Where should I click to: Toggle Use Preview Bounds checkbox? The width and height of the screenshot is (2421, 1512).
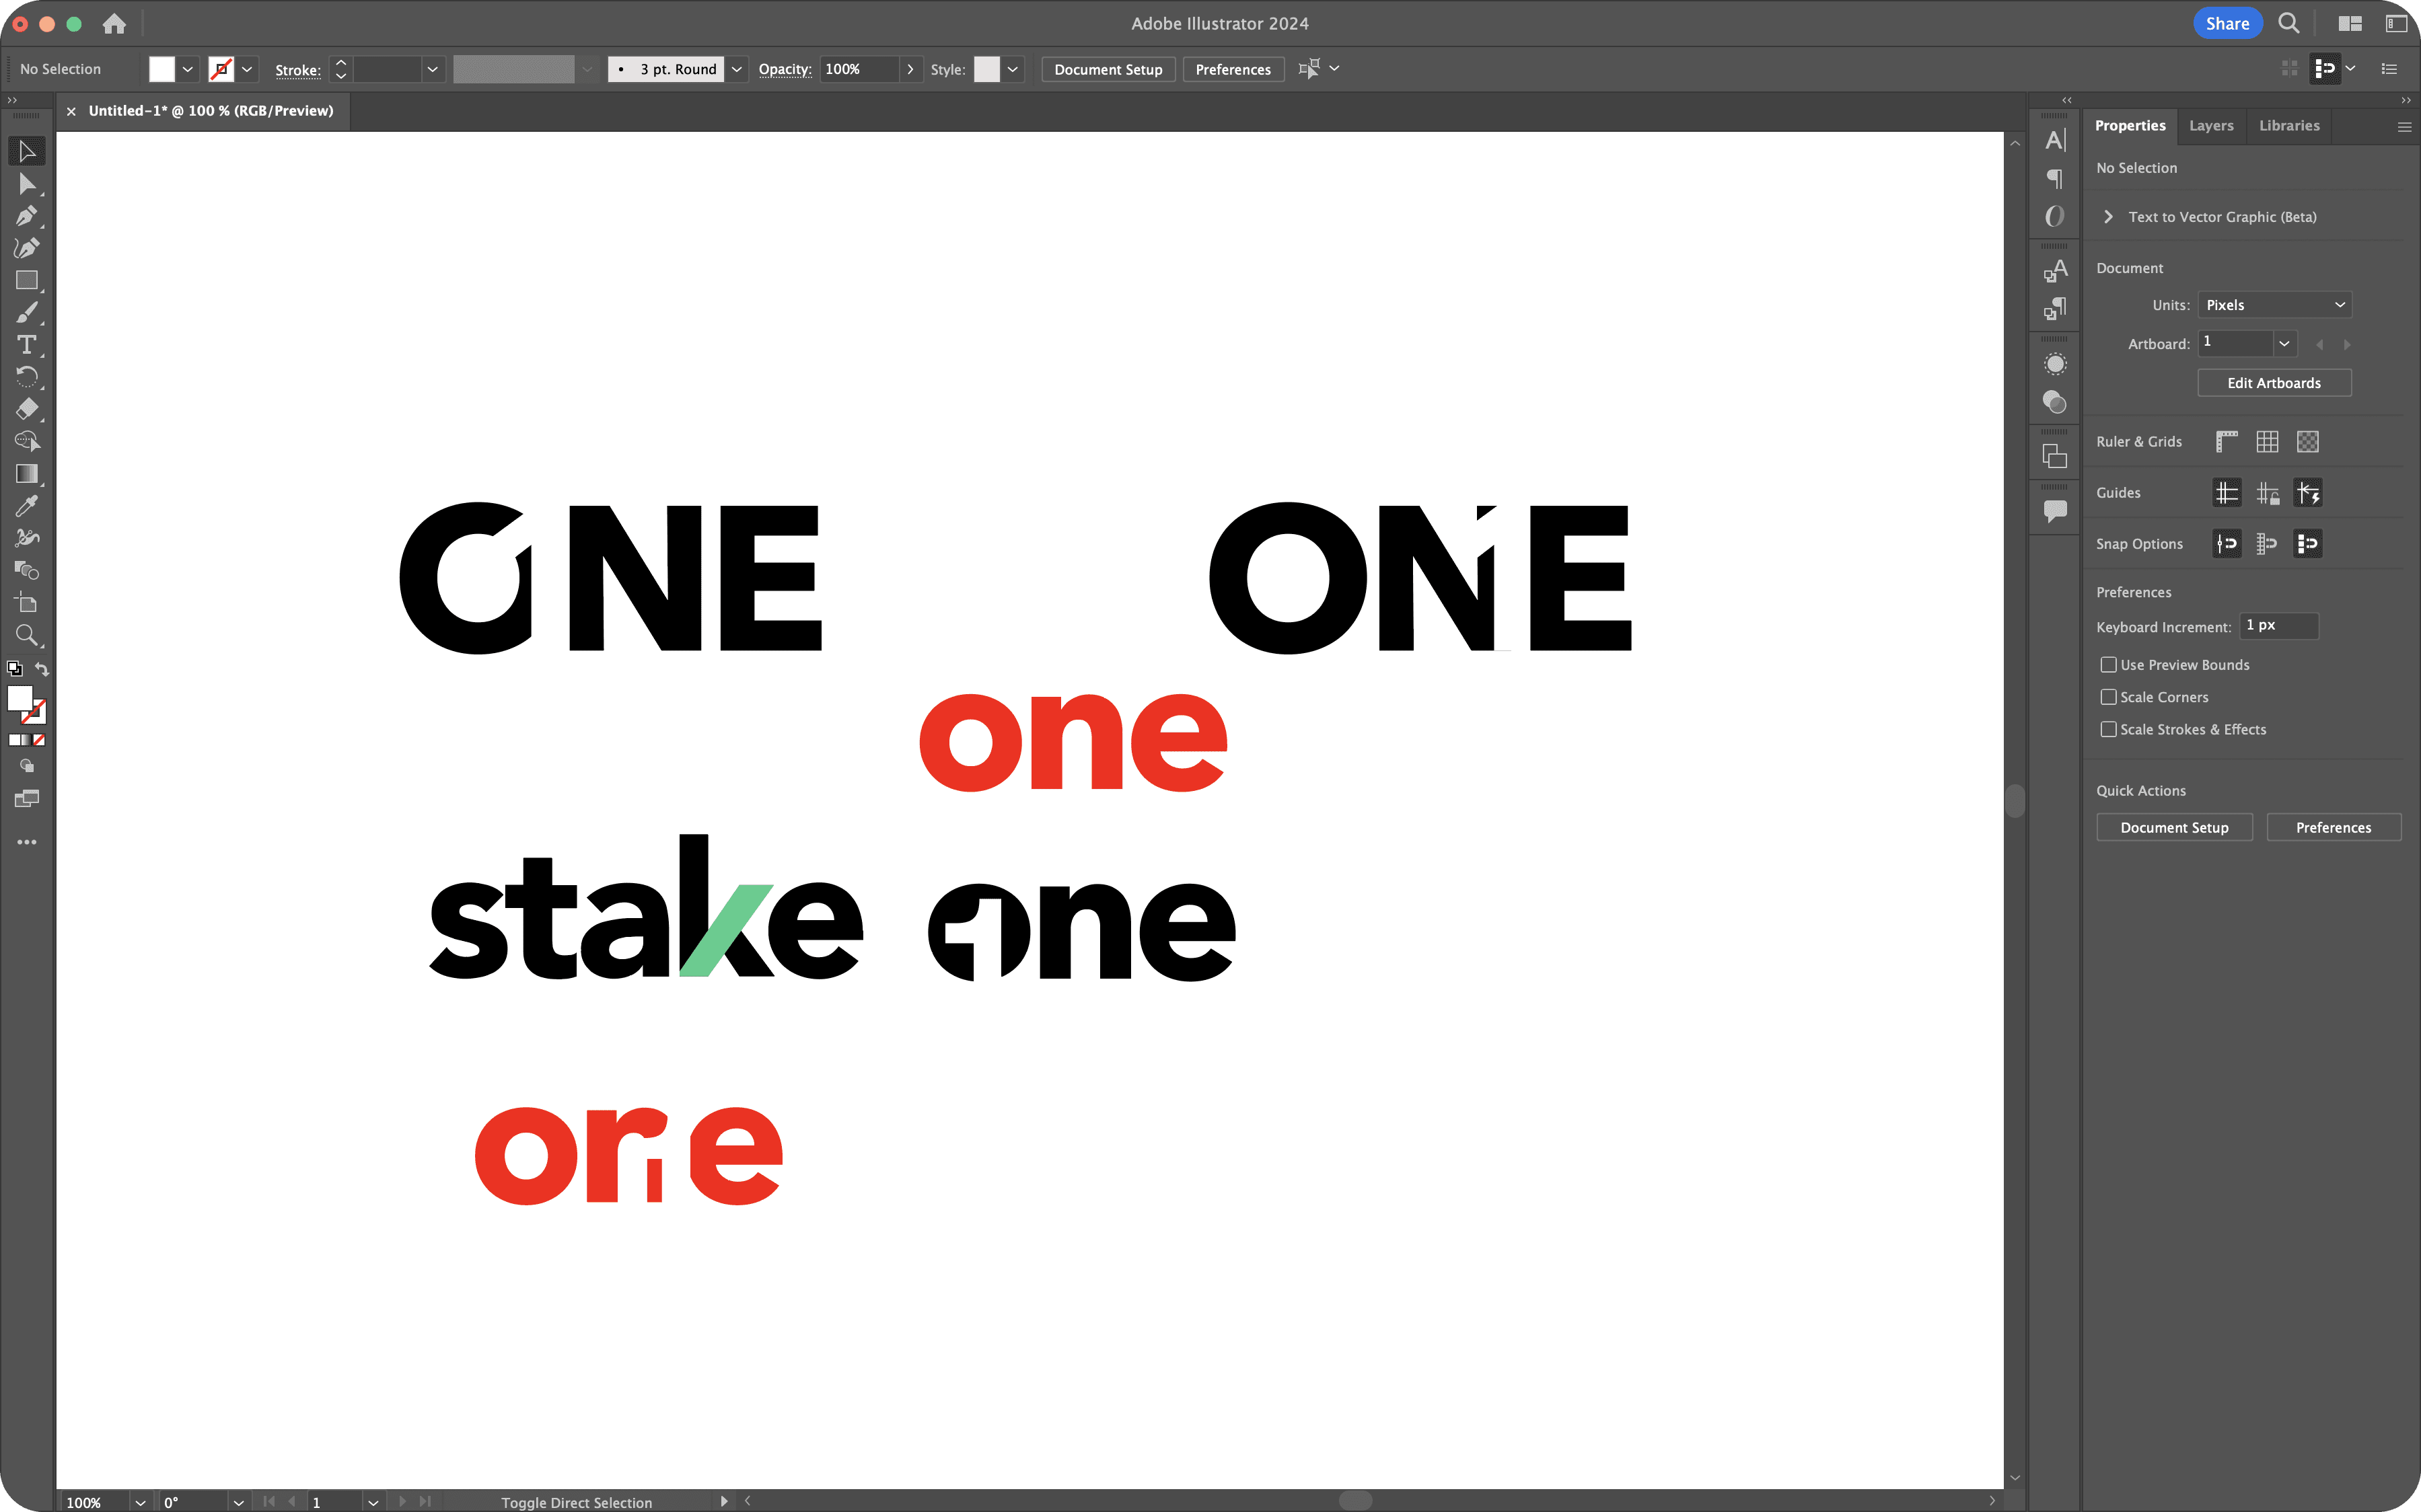point(2109,665)
